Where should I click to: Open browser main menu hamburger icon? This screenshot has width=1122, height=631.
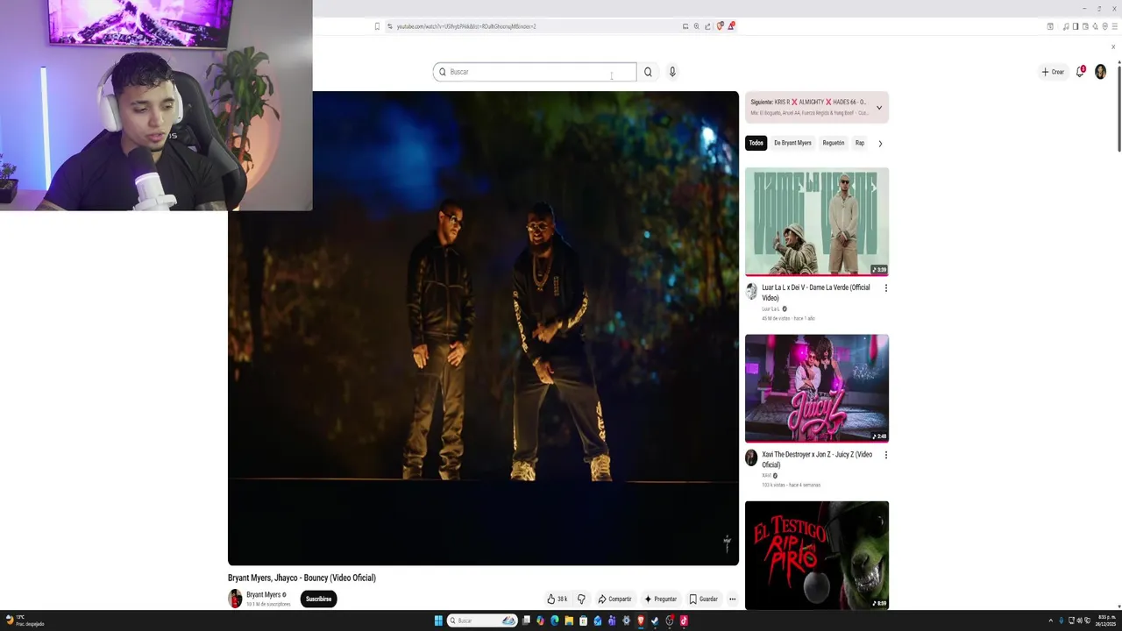tap(1114, 26)
